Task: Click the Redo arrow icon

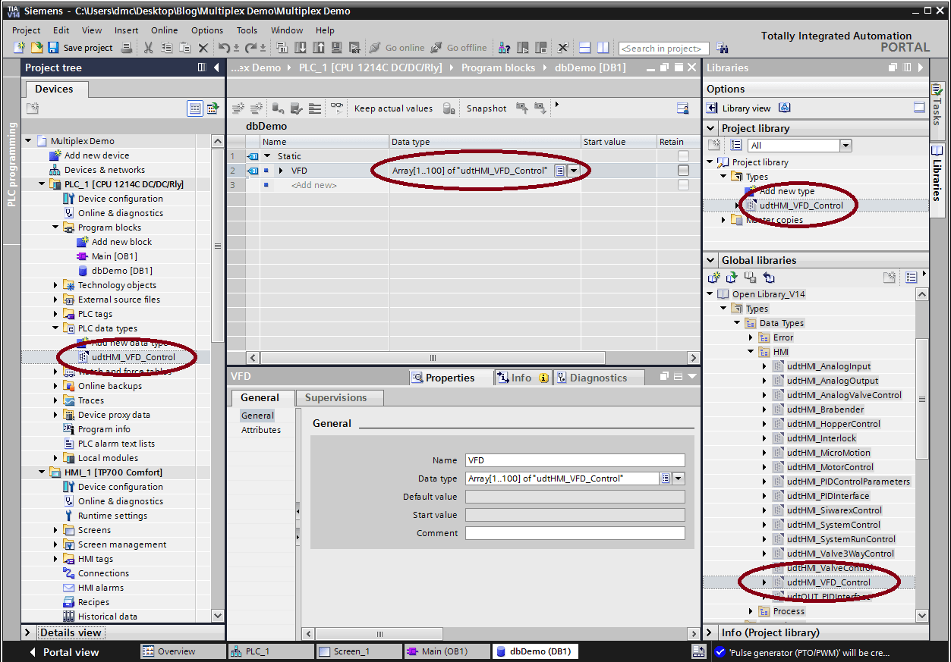Action: (253, 48)
